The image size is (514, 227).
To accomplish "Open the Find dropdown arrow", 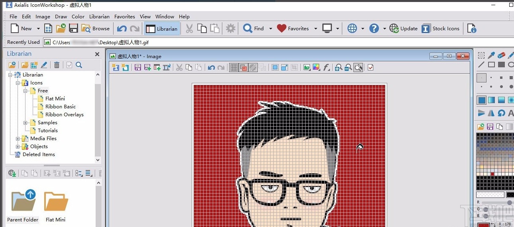I will (x=271, y=29).
